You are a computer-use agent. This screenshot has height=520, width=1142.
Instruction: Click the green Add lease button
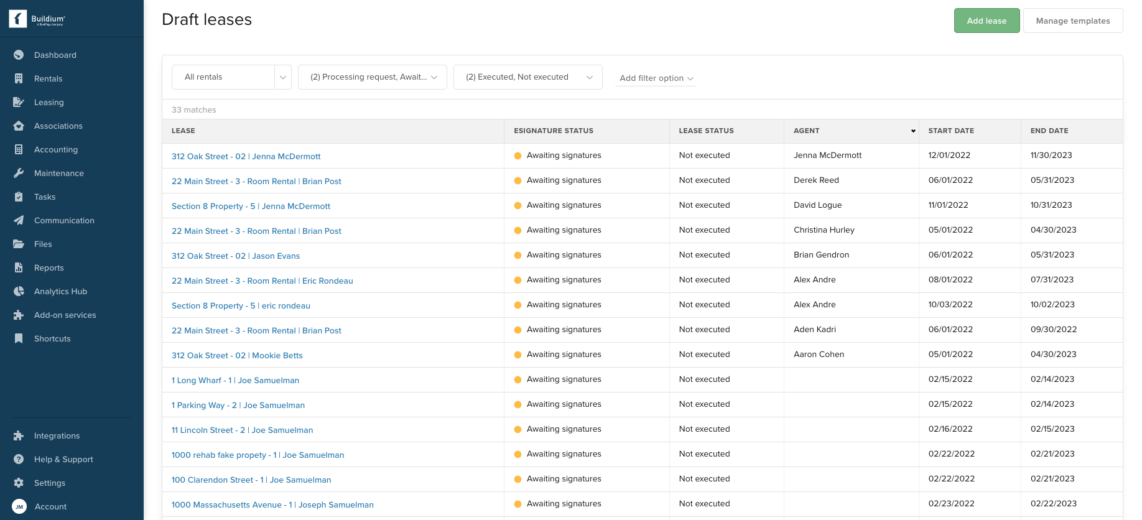(x=986, y=21)
